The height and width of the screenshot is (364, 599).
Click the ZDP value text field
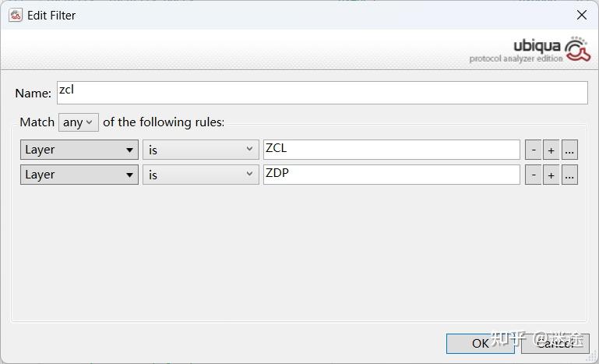click(x=391, y=175)
